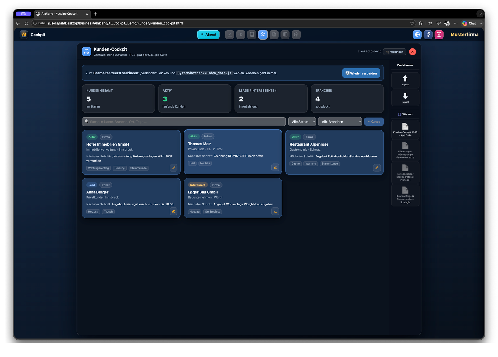Edit the Anna Berger customer card

coord(174,211)
